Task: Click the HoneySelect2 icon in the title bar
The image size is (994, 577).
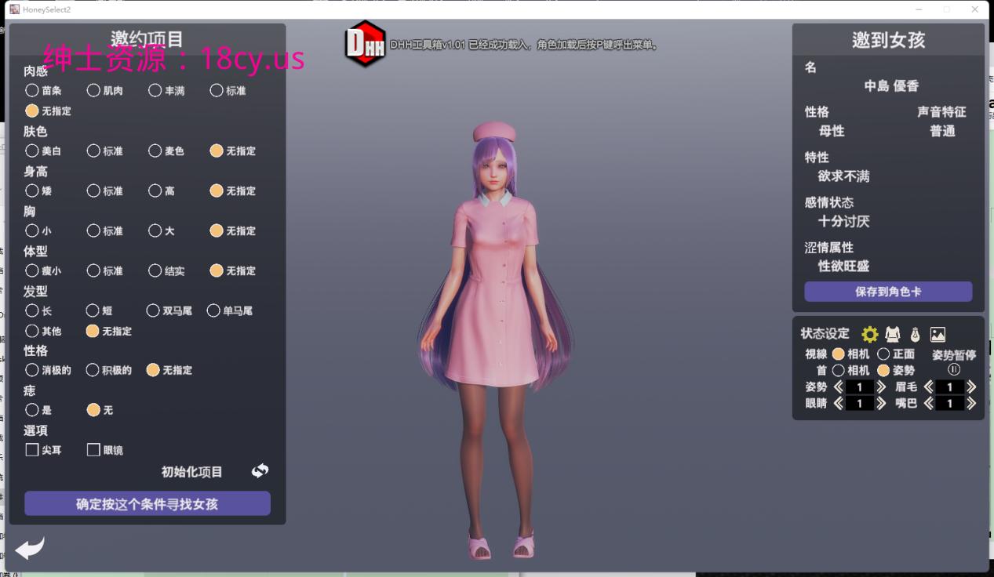Action: pyautogui.click(x=14, y=9)
